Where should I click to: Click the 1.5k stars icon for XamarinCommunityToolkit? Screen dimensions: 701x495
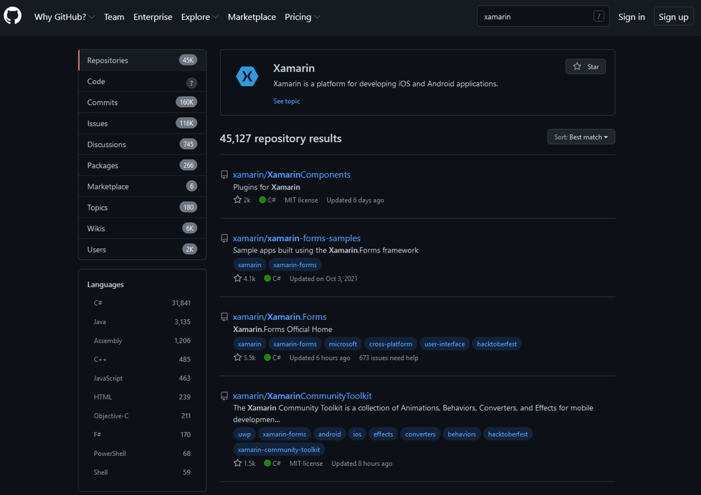pyautogui.click(x=237, y=463)
